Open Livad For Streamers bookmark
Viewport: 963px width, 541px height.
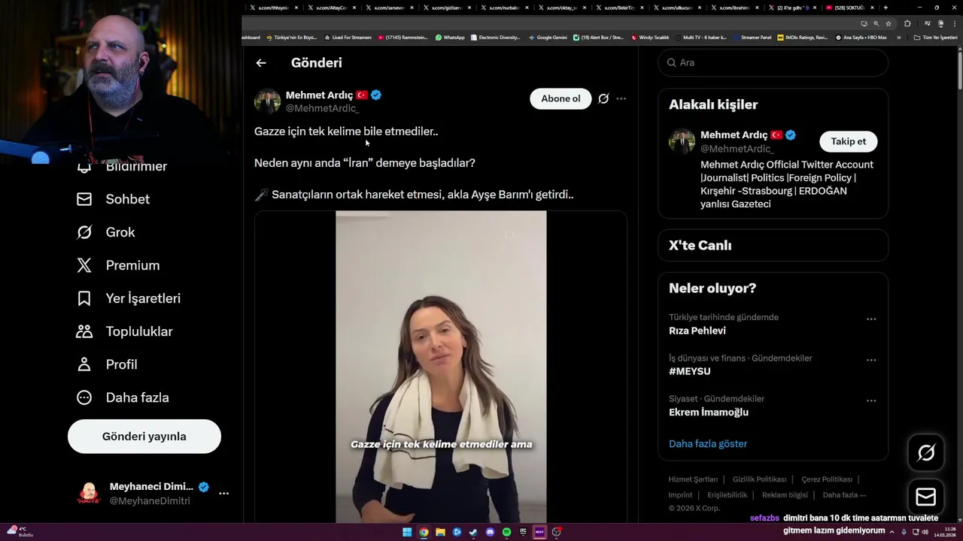tap(348, 37)
